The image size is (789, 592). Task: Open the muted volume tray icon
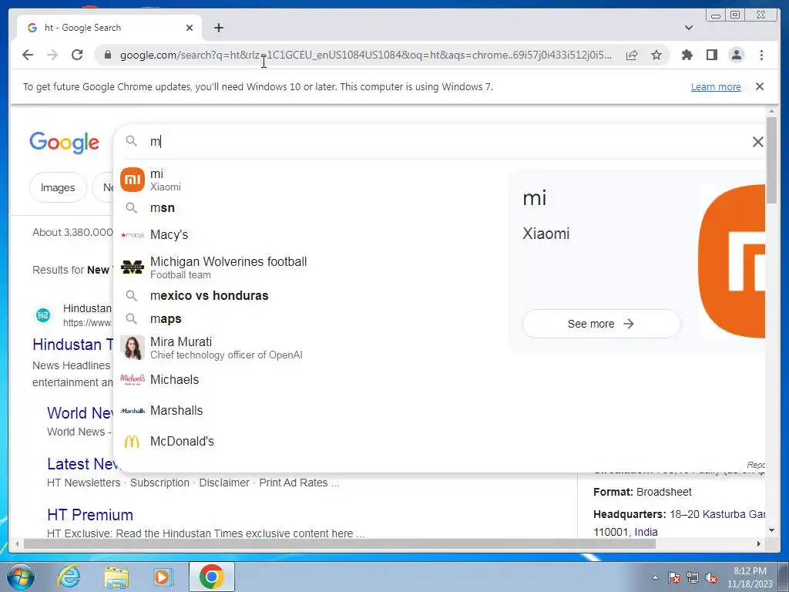click(x=711, y=578)
